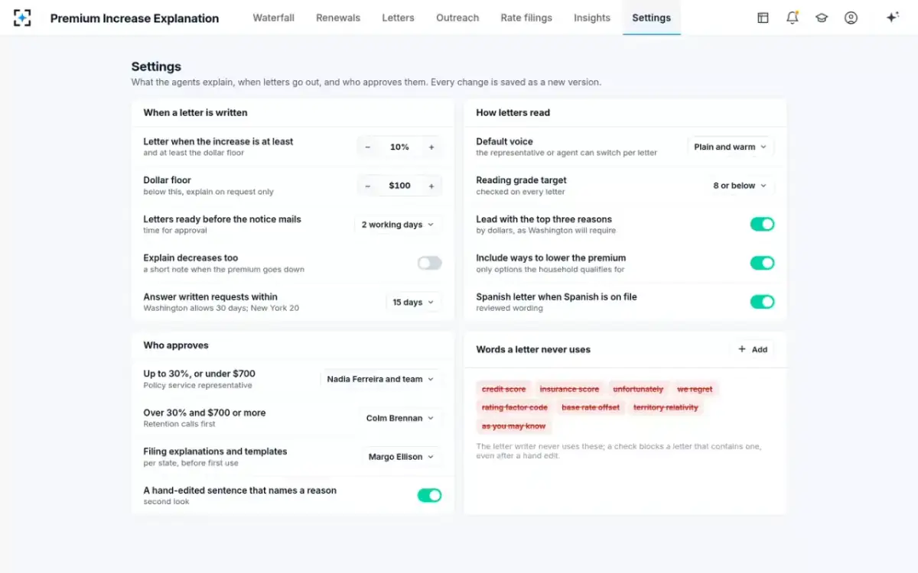Viewport: 918px width, 573px height.
Task: Decrease the dollar floor value
Action: 368,186
